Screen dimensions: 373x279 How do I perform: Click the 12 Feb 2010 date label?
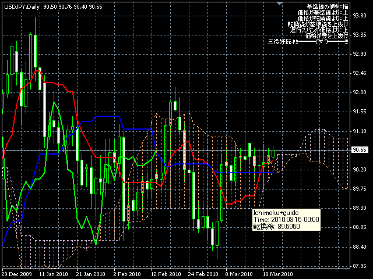[x=166, y=274]
